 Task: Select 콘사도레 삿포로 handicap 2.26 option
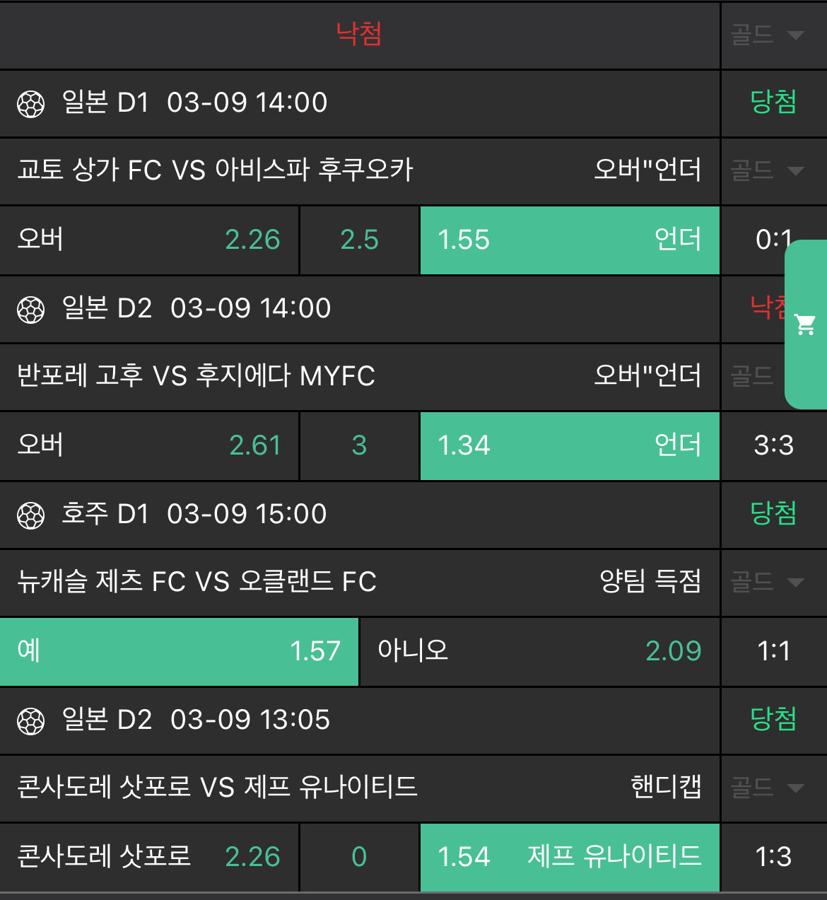[149, 857]
